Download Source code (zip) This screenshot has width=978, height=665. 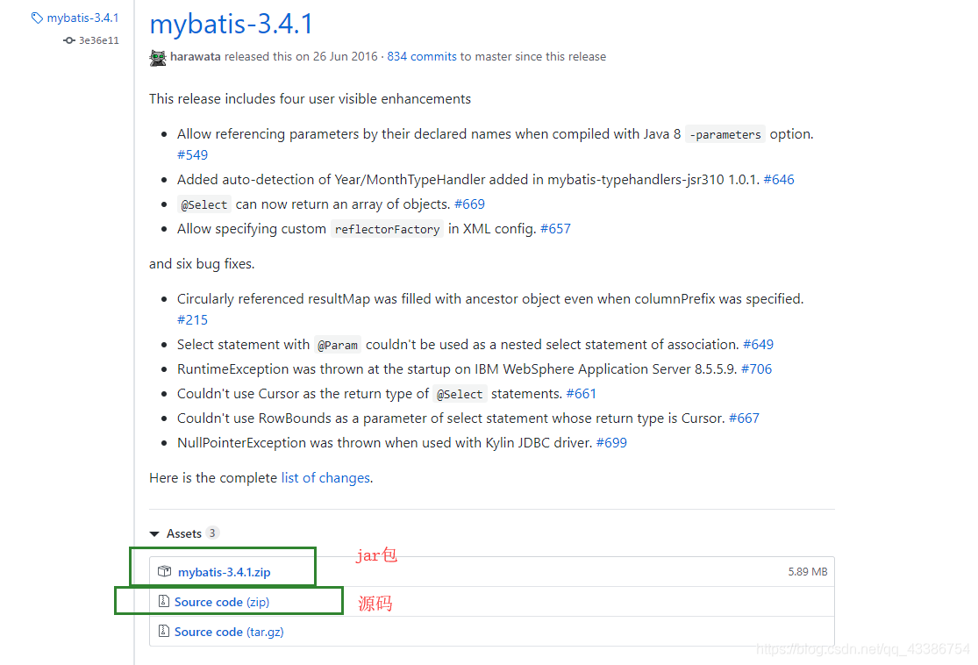(x=222, y=602)
